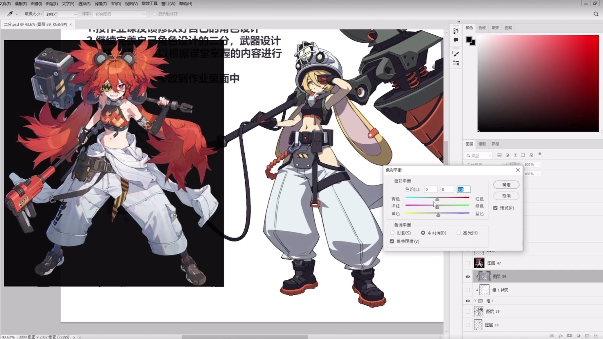Open the search icon at top right
This screenshot has width=603, height=339.
(596, 14)
